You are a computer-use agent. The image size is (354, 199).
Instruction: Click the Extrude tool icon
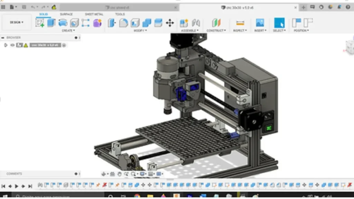[x=51, y=23]
